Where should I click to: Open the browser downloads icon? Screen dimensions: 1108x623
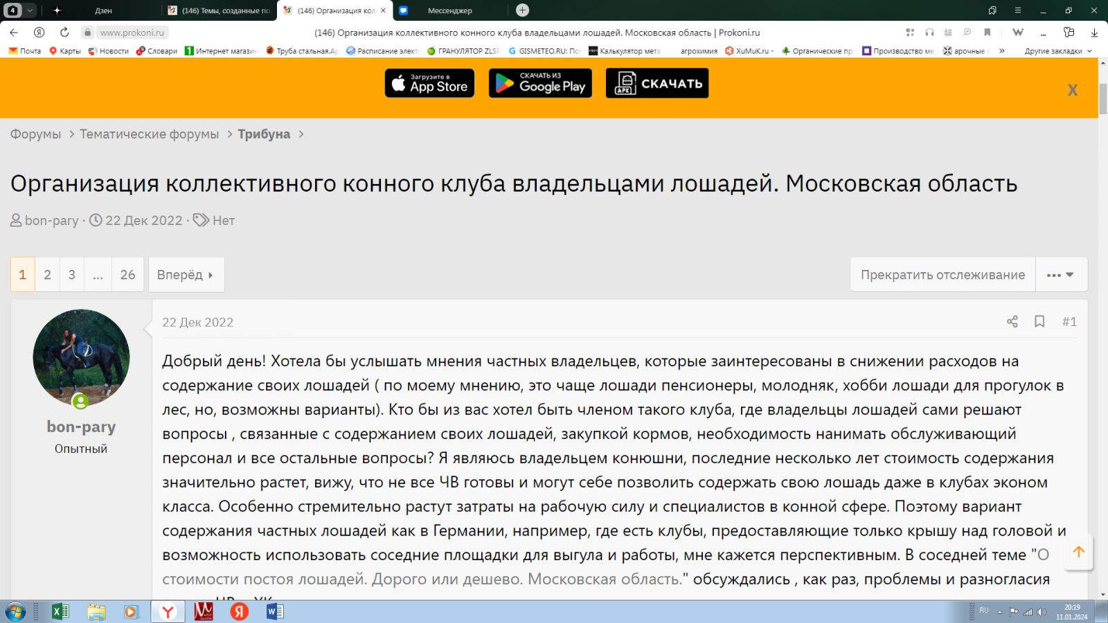pyautogui.click(x=1094, y=33)
